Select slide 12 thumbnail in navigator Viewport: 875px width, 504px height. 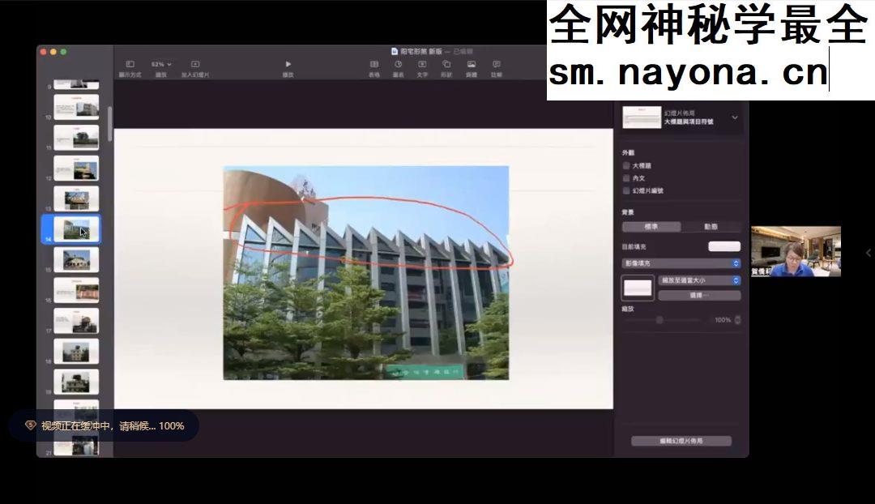pyautogui.click(x=76, y=168)
